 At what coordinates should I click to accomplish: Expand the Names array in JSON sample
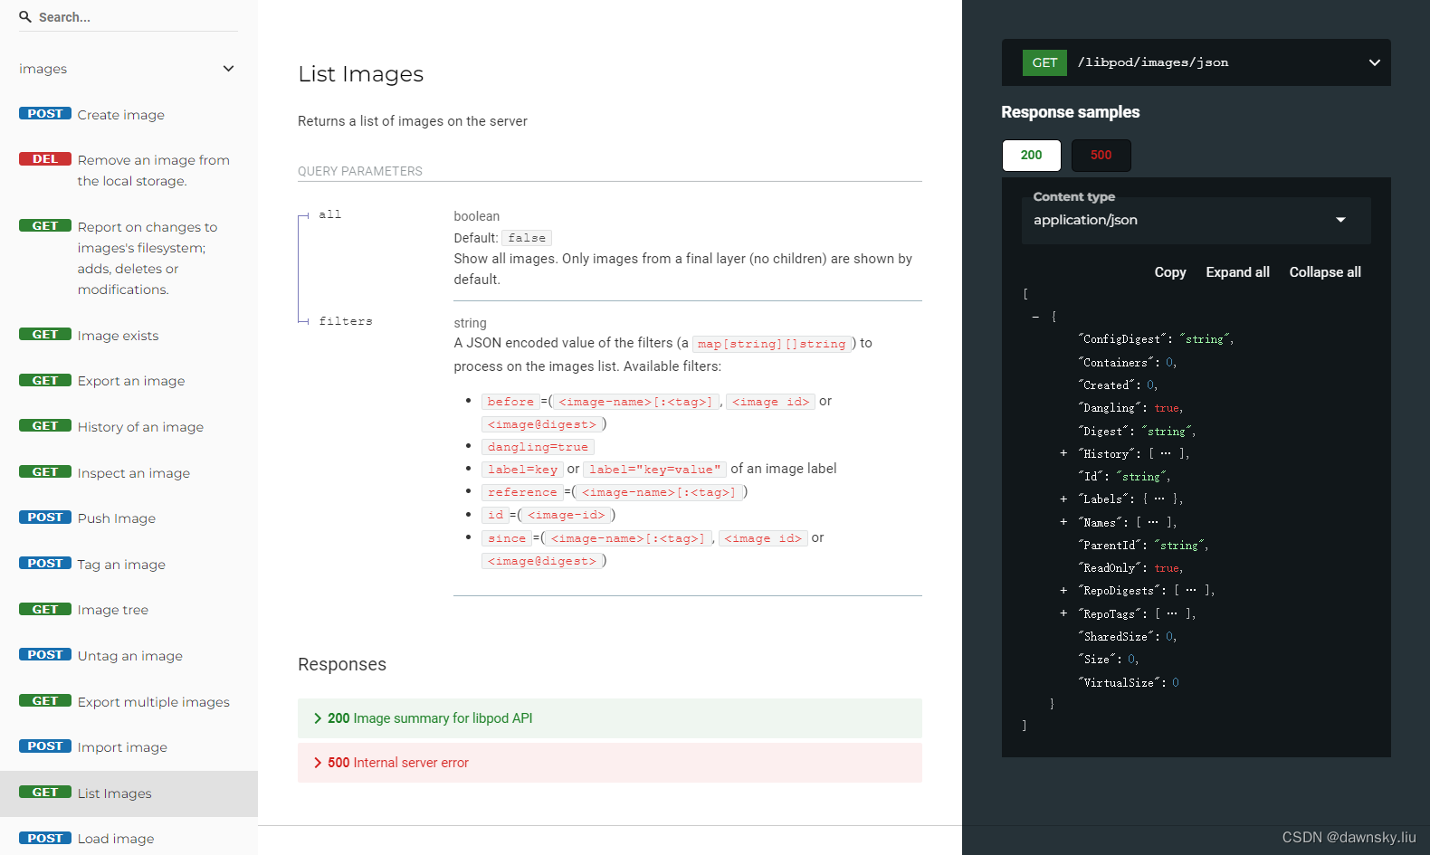tap(1063, 522)
